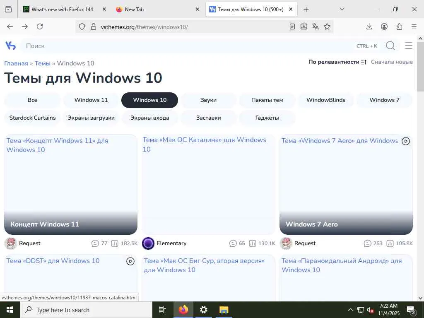Open the Stardock Curtains category
The height and width of the screenshot is (318, 424).
32,118
